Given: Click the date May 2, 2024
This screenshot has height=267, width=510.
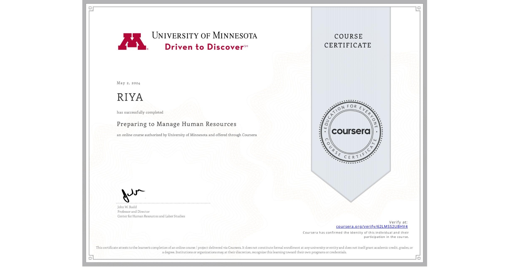Looking at the screenshot, I should click(128, 83).
